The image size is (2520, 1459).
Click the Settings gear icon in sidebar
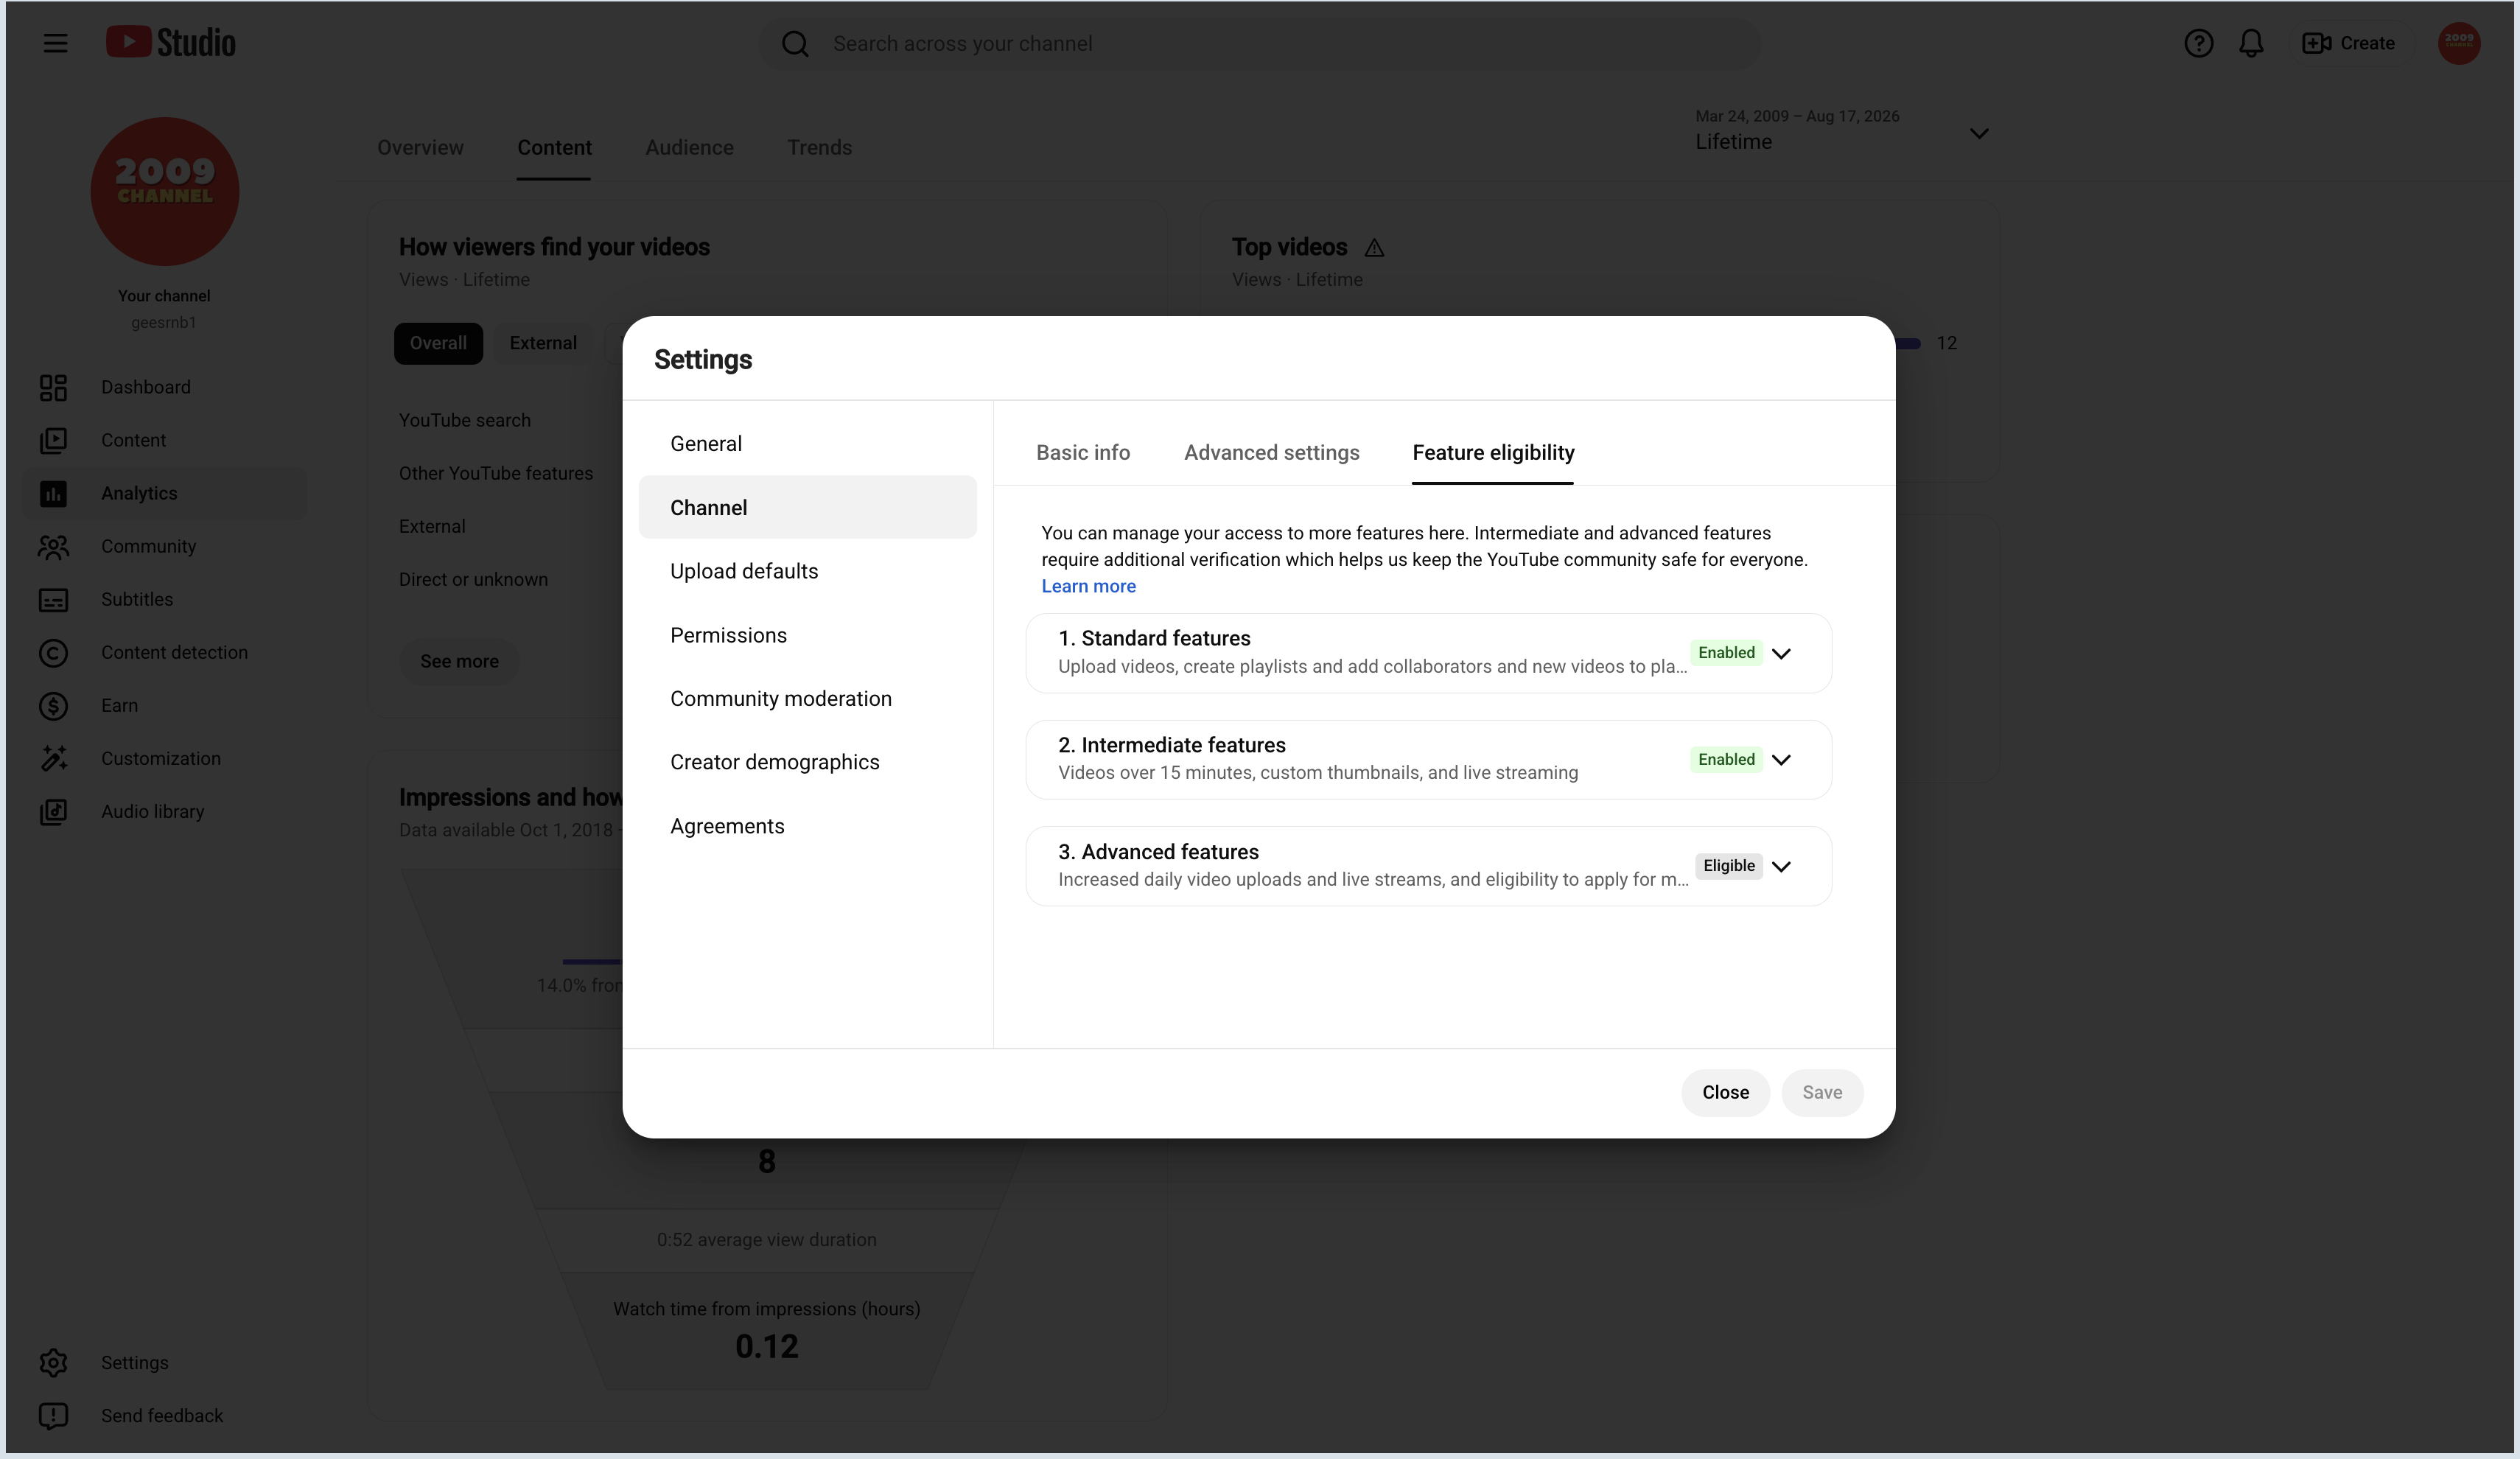click(53, 1362)
